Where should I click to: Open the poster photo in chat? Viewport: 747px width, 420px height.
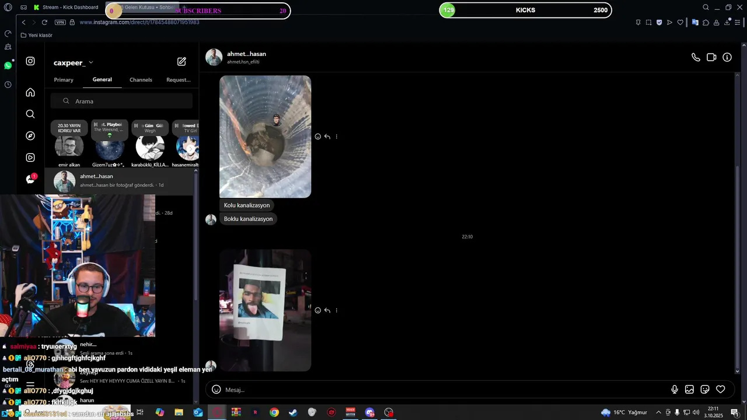(265, 310)
